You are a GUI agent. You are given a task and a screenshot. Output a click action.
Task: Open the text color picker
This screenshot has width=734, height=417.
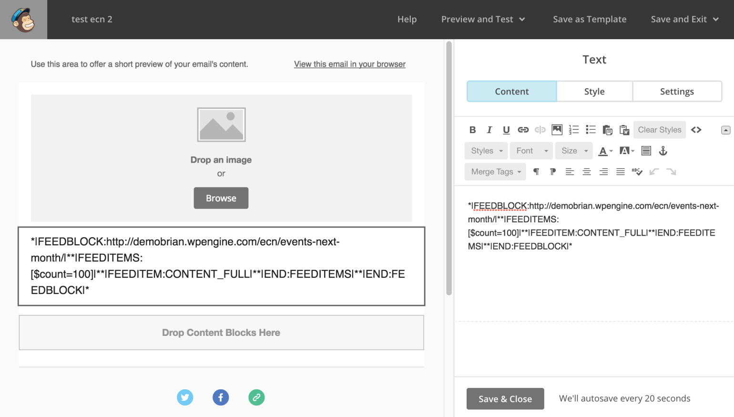pos(606,151)
